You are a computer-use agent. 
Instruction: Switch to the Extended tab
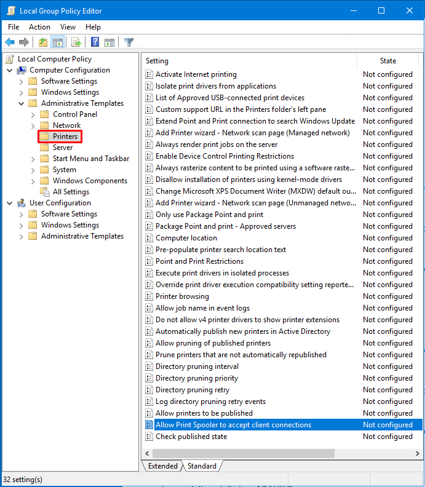coord(162,466)
